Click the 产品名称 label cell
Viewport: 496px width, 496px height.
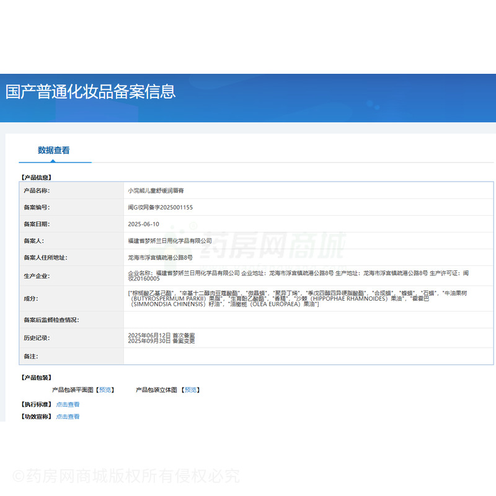[36, 191]
